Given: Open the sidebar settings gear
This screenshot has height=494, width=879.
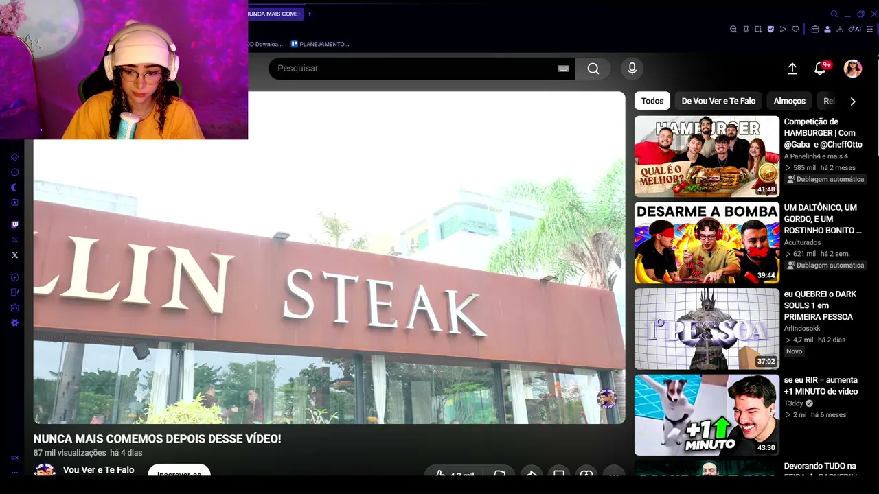Looking at the screenshot, I should [14, 322].
